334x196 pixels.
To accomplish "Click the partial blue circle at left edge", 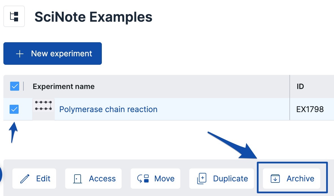I will pyautogui.click(x=1, y=175).
